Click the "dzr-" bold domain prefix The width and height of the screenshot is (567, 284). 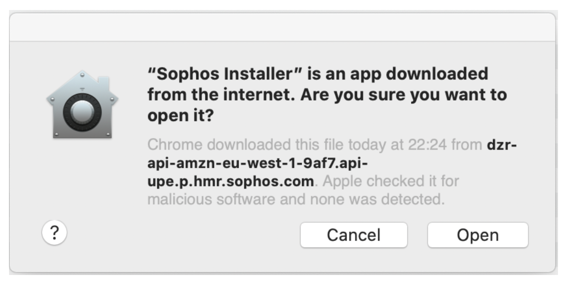pos(502,144)
